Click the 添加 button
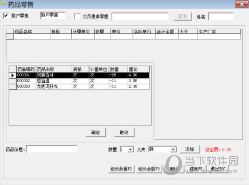Screen dimensions: 249x185 pos(190,149)
